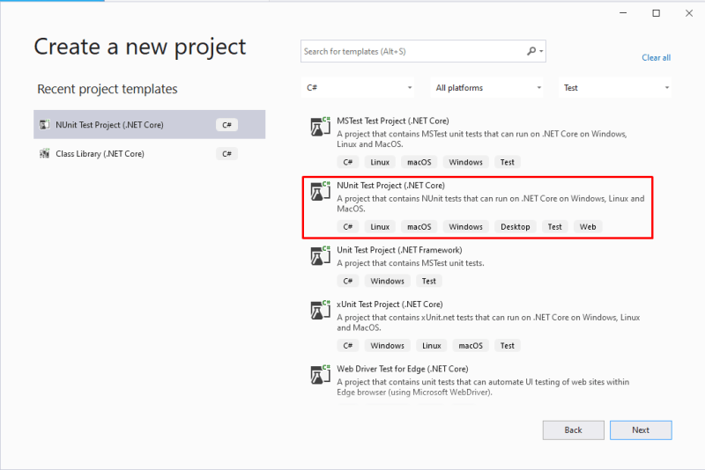
Task: Click the Unit Test Project (.NET Framework) icon
Action: click(x=320, y=256)
